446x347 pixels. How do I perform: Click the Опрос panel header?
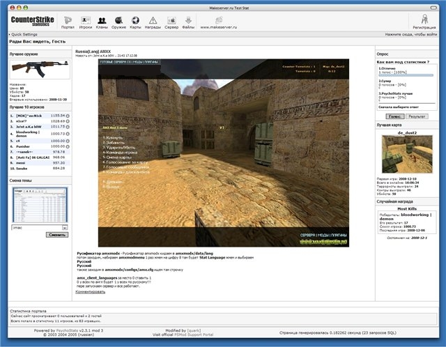tap(407, 54)
